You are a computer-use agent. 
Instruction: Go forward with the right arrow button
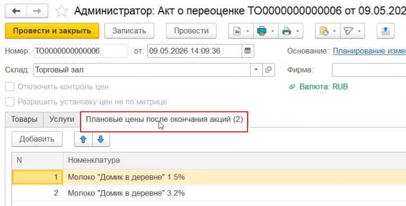(37, 11)
